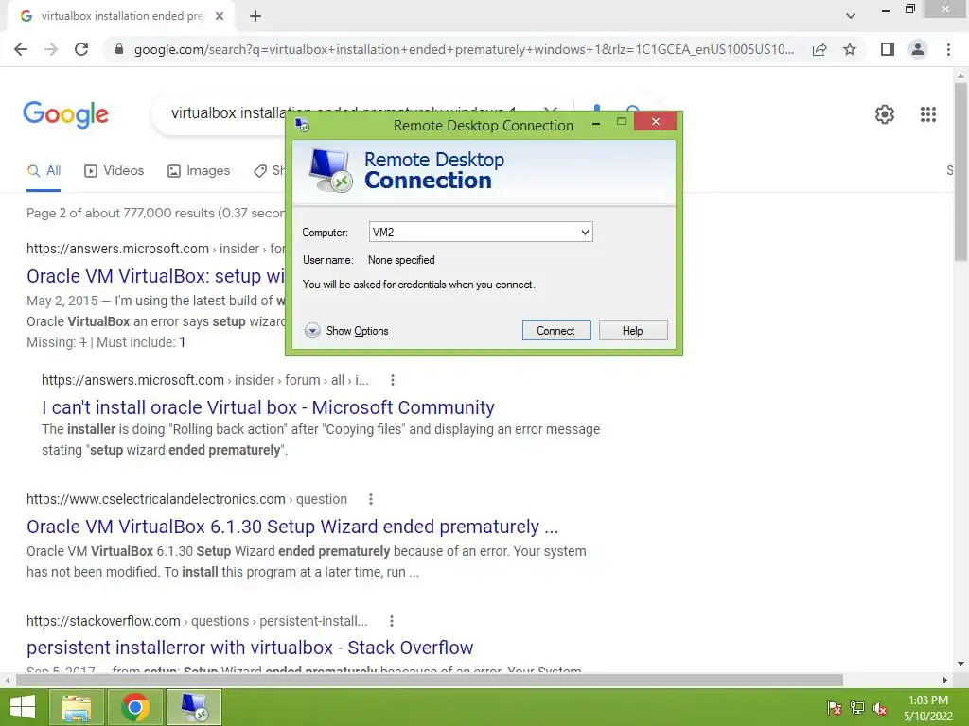Open options for answers.microsoft.com forum result
969x726 pixels.
coord(393,380)
